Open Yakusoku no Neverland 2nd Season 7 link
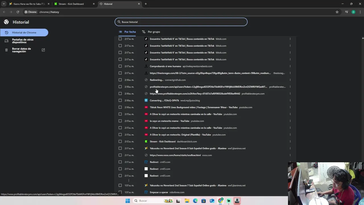 tap(188, 185)
